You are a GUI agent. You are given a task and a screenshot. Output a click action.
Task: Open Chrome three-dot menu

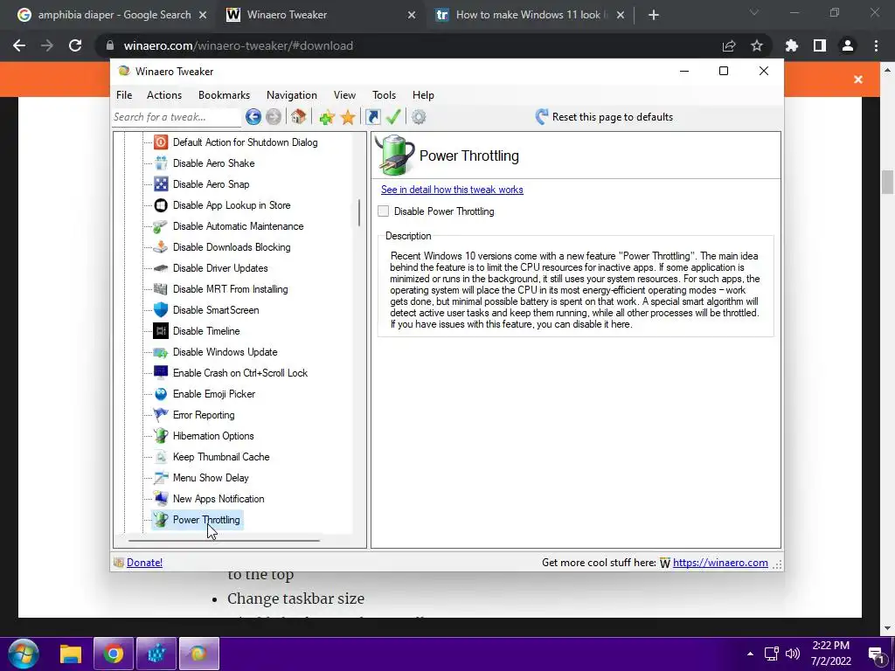(x=876, y=45)
